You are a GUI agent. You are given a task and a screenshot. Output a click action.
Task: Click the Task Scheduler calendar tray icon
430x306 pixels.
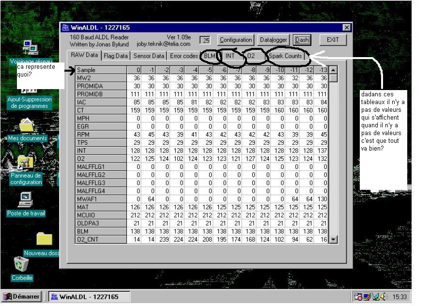[x=358, y=296]
